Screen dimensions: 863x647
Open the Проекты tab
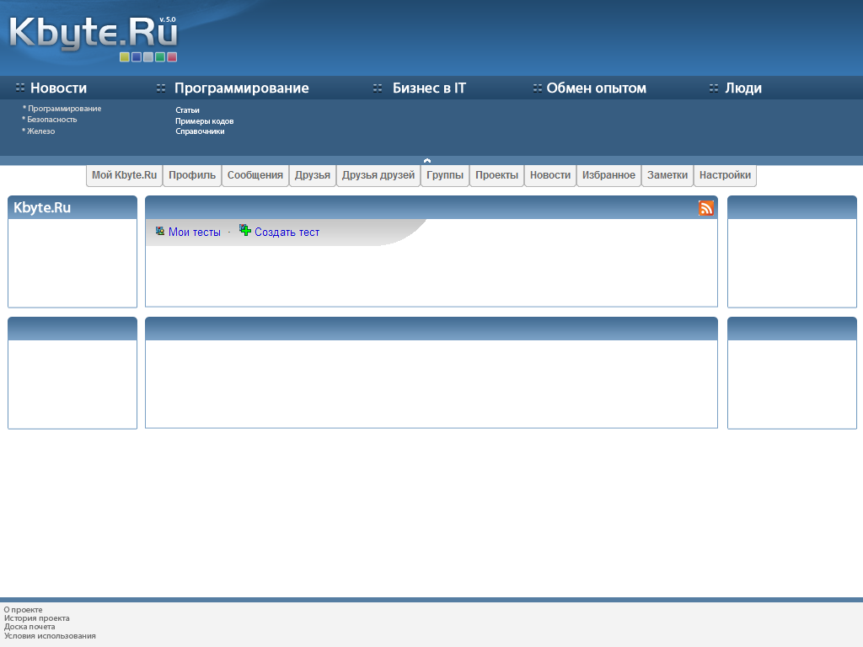tap(496, 175)
